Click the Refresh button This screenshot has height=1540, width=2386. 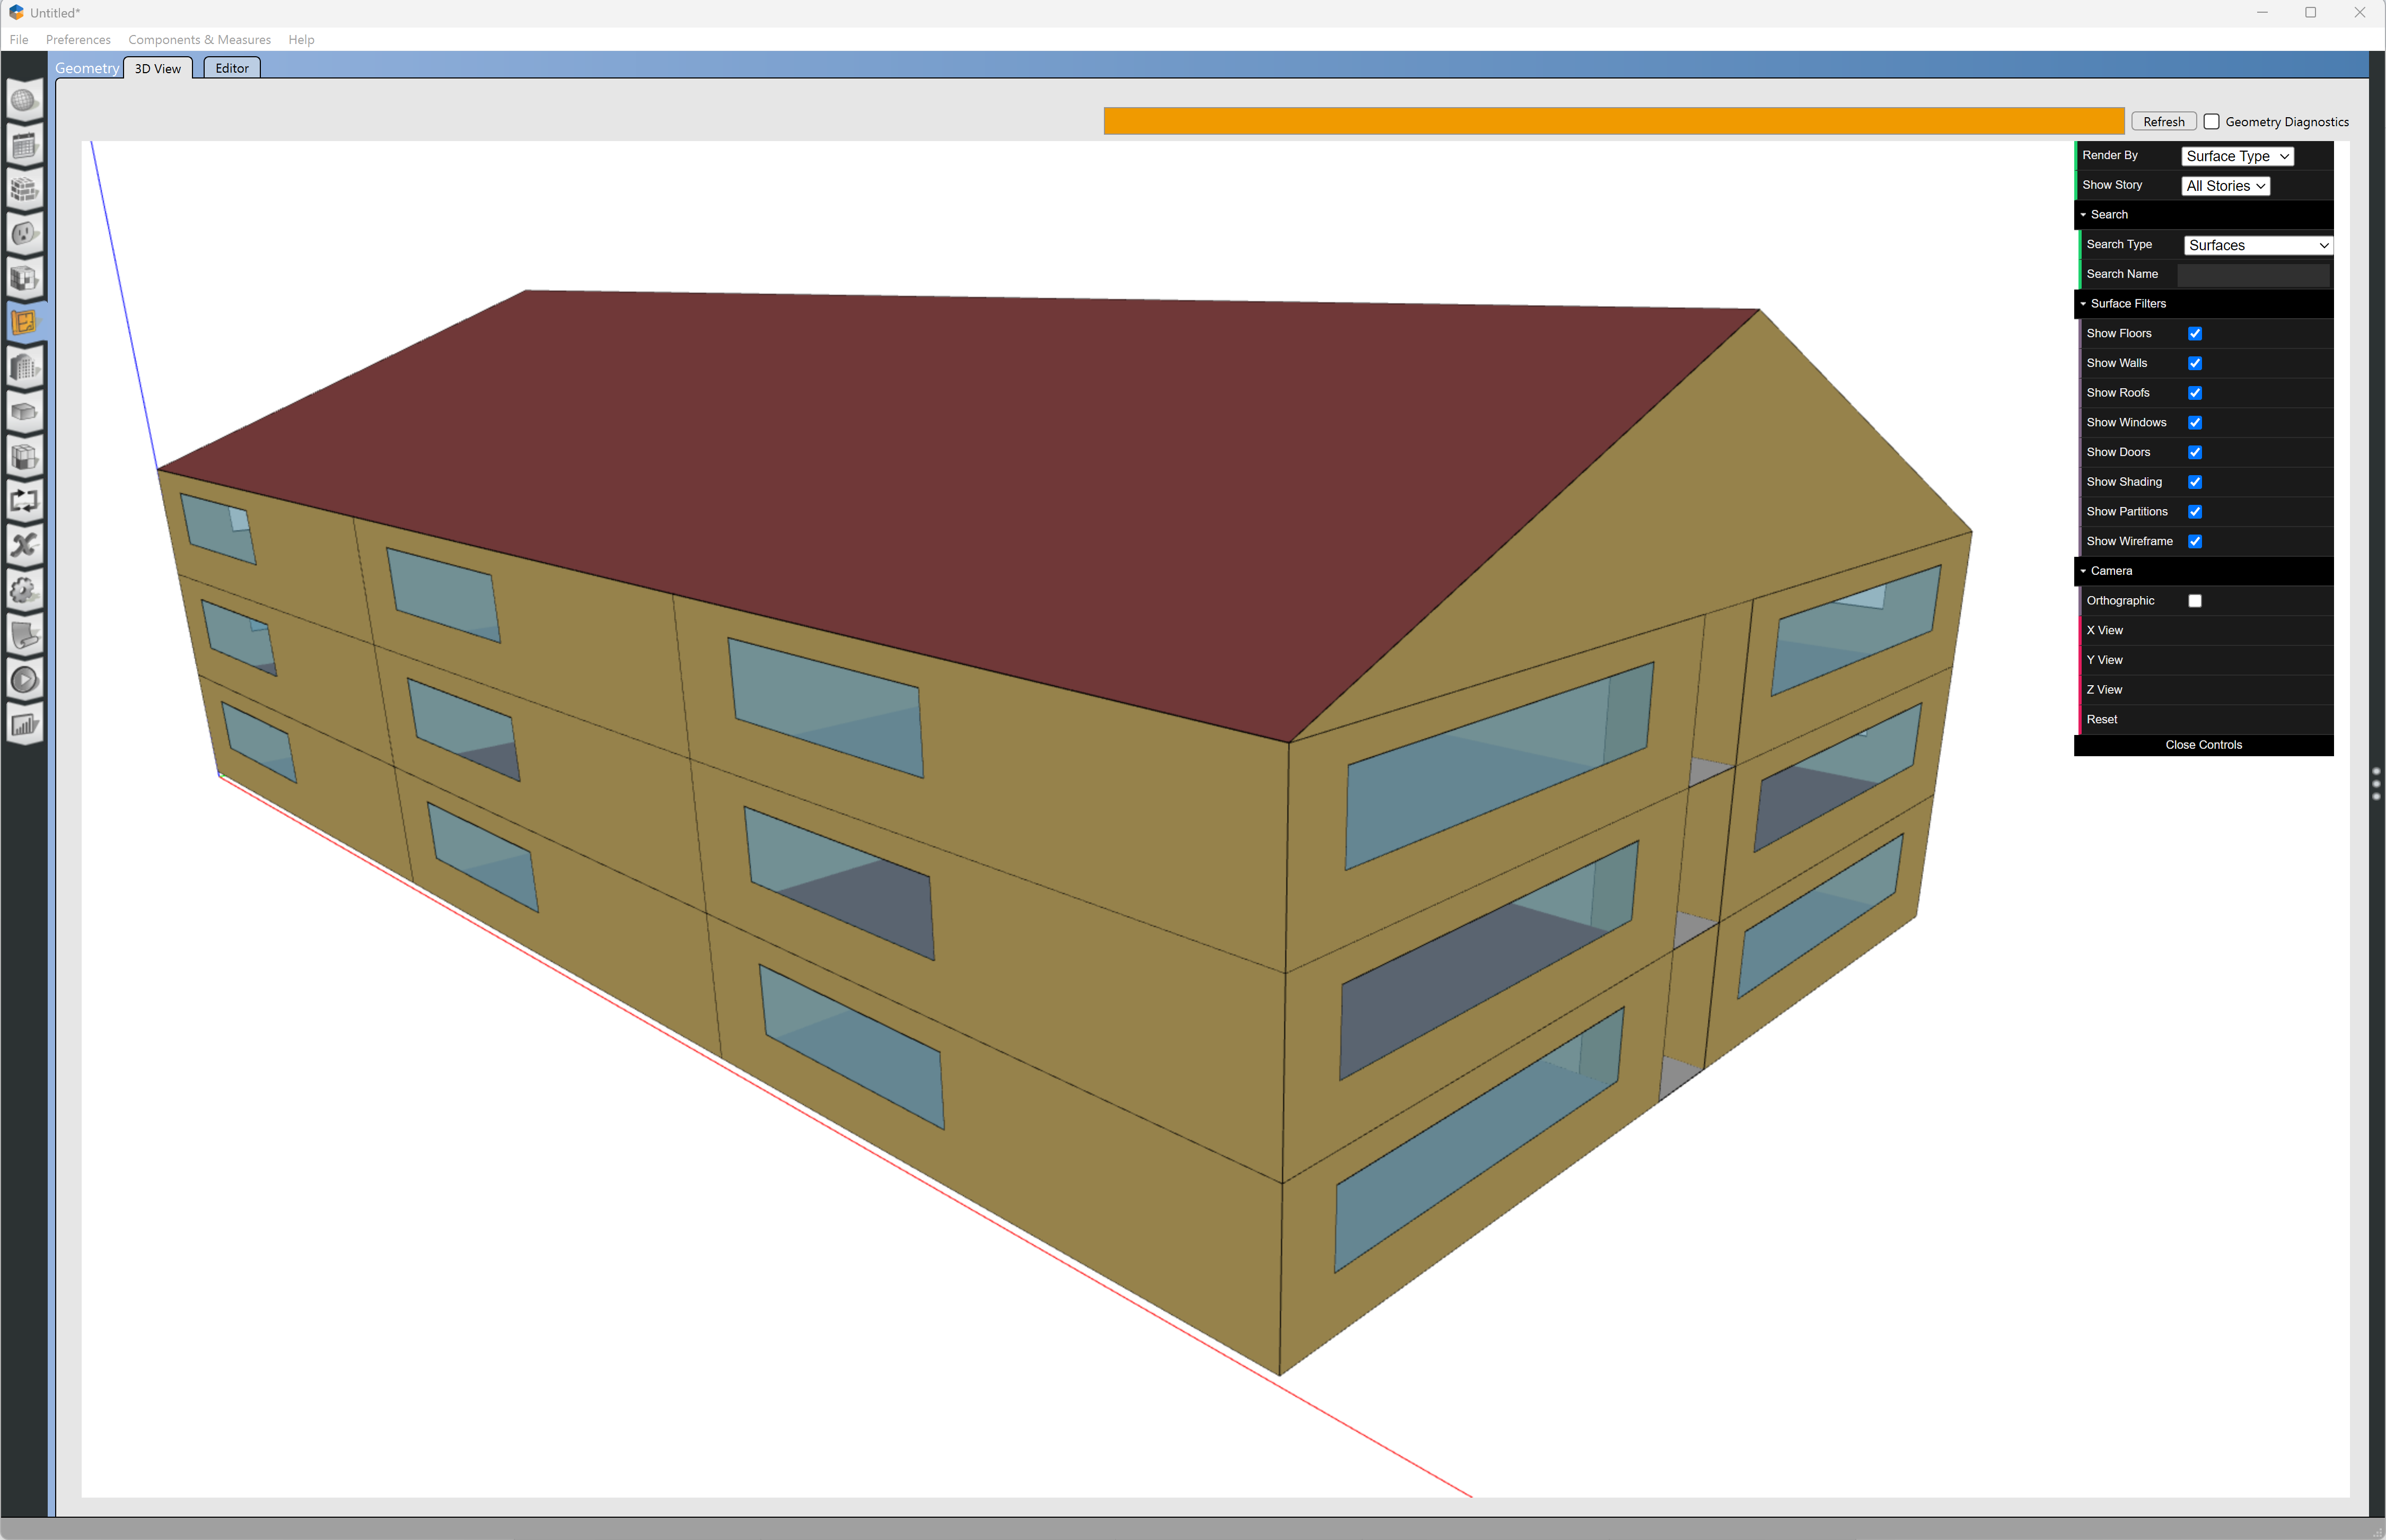point(2163,121)
